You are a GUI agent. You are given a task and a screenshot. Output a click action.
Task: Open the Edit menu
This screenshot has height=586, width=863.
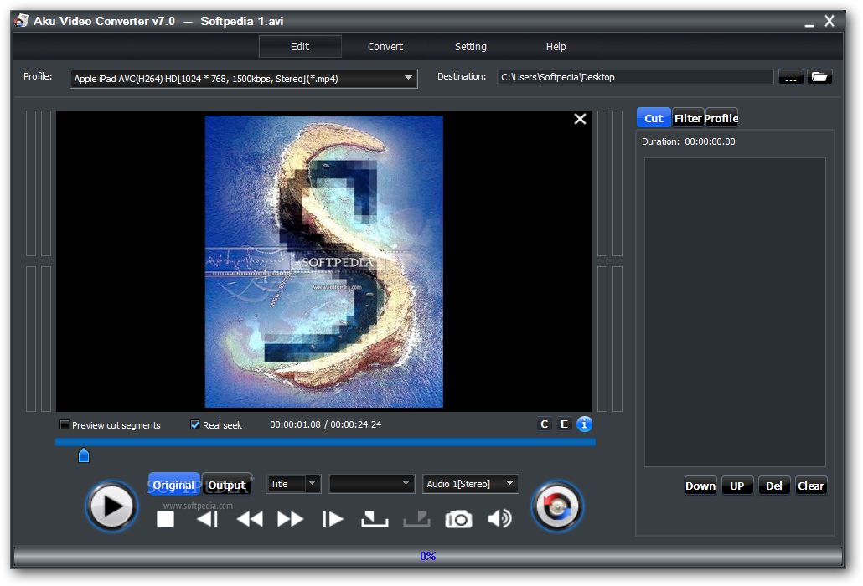pyautogui.click(x=300, y=47)
